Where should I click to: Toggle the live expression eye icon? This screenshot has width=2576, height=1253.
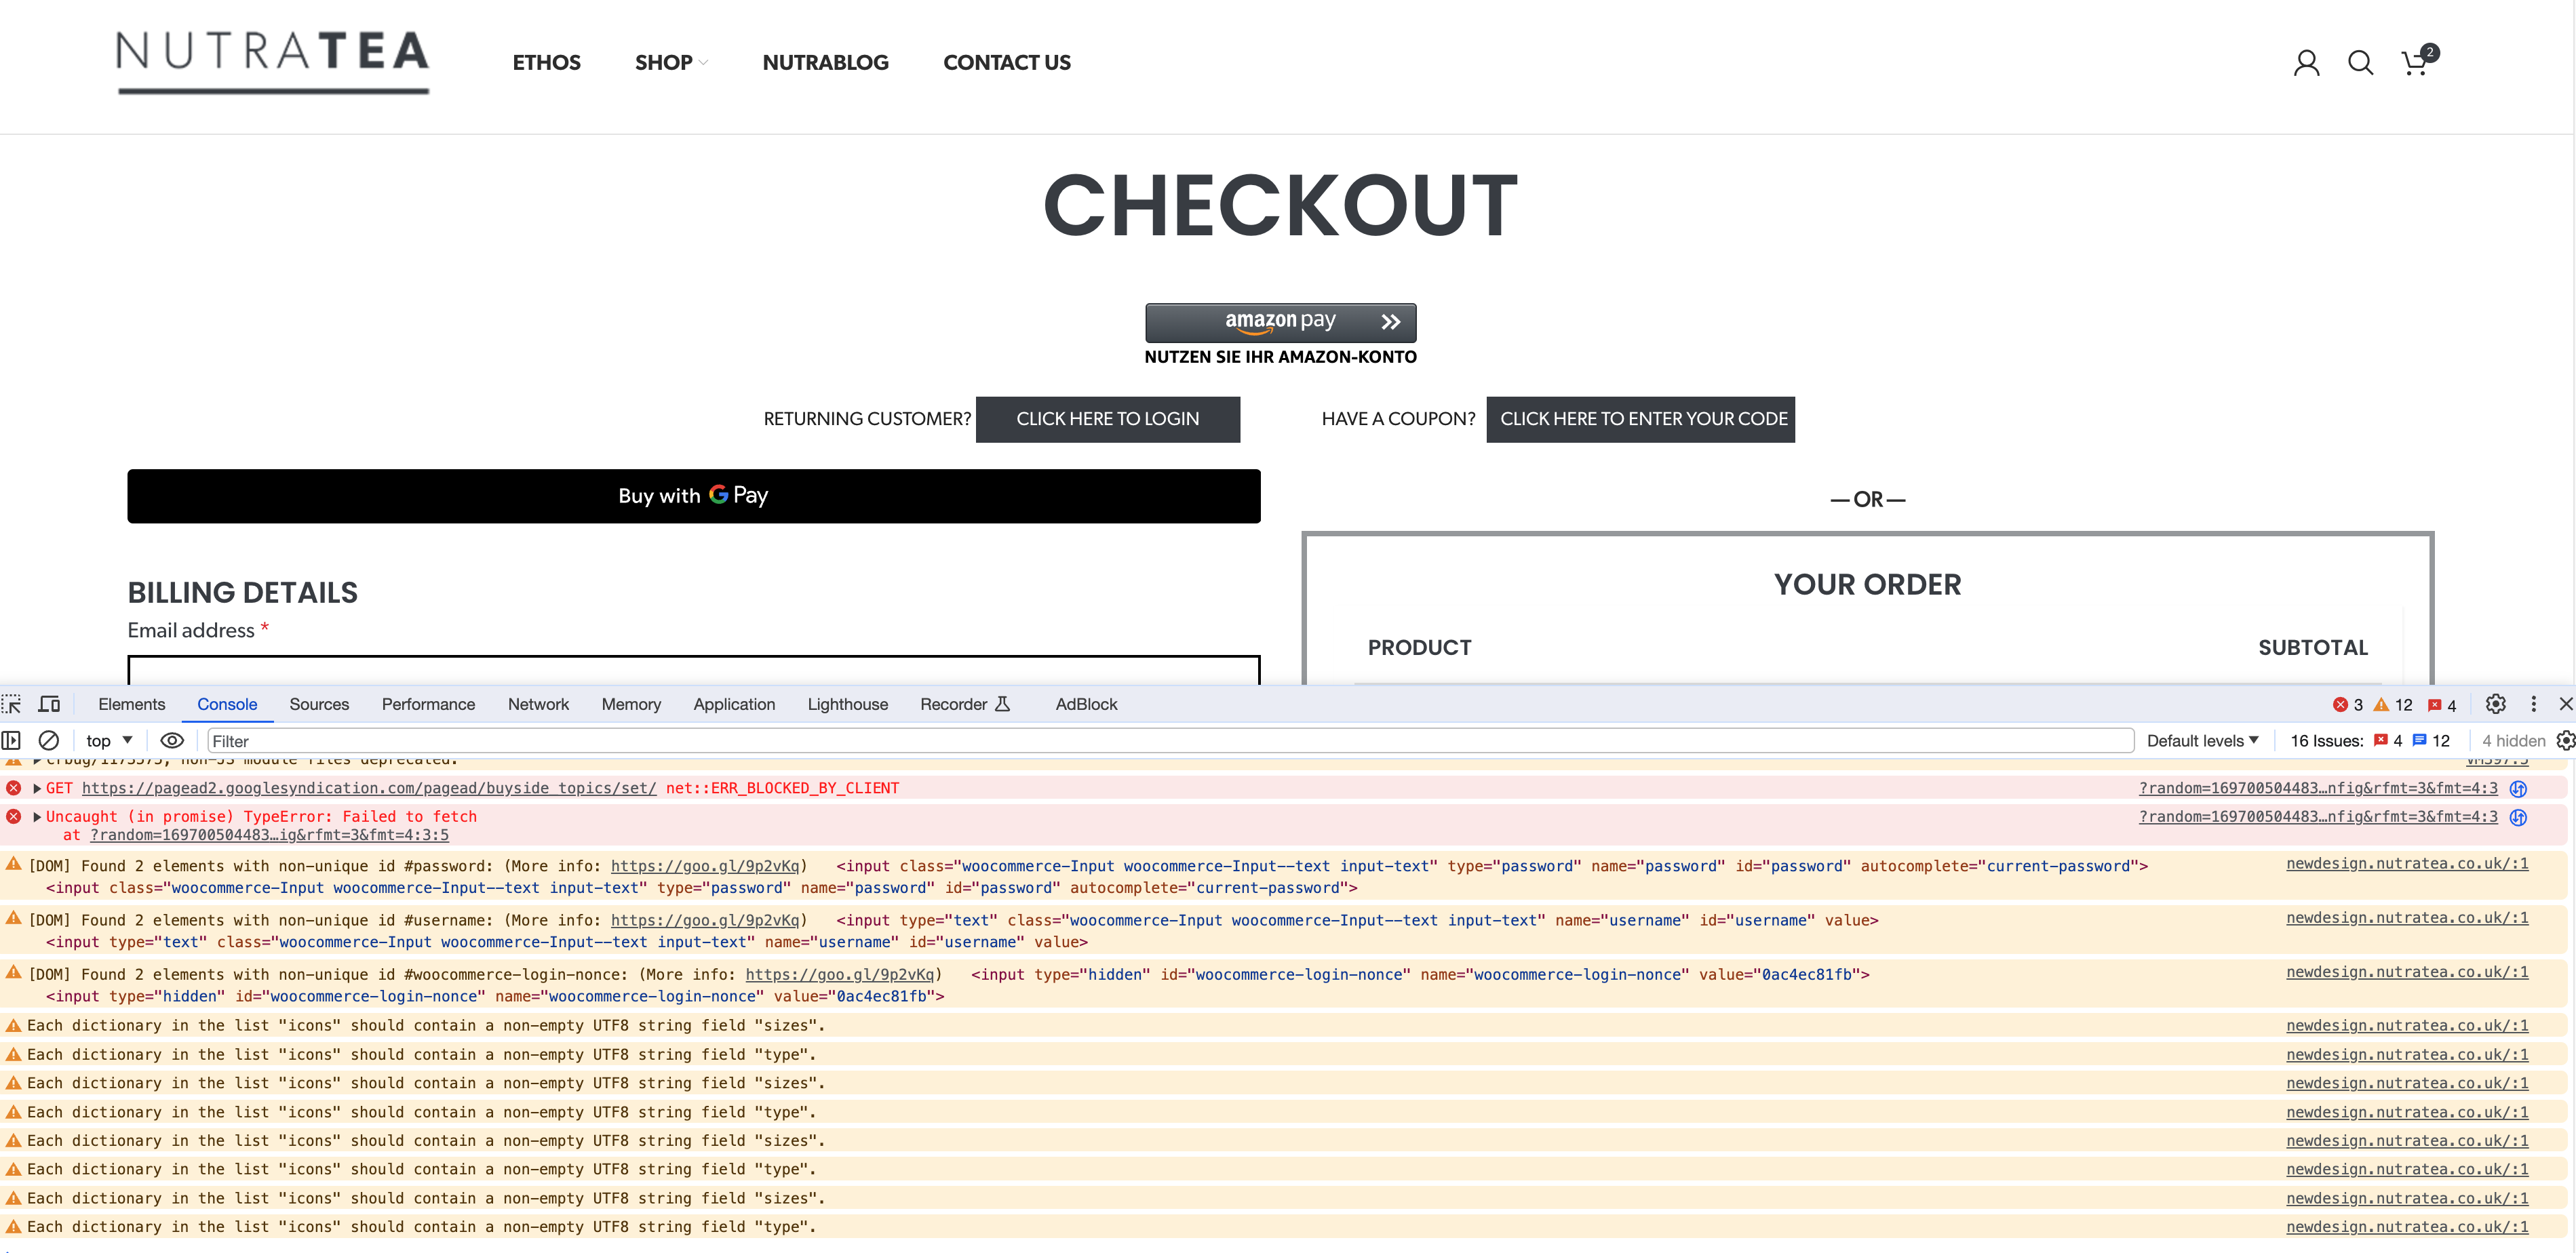coord(172,740)
